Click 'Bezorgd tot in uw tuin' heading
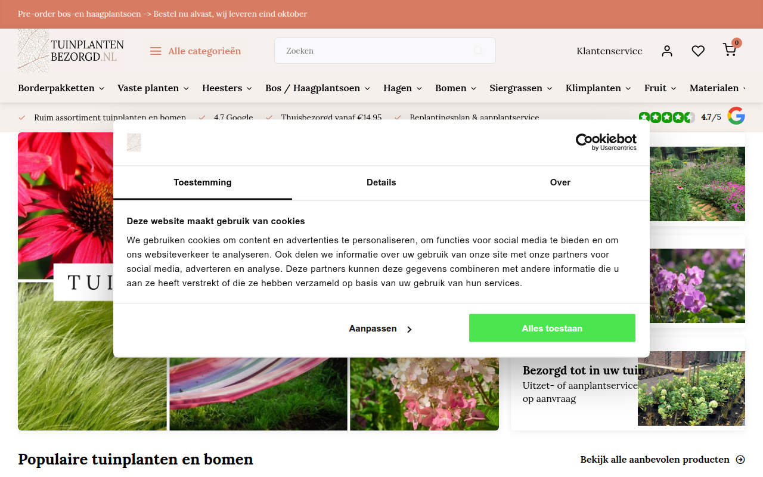Image resolution: width=763 pixels, height=477 pixels. (x=584, y=370)
